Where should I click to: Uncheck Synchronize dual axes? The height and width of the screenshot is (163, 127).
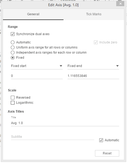point(13,34)
